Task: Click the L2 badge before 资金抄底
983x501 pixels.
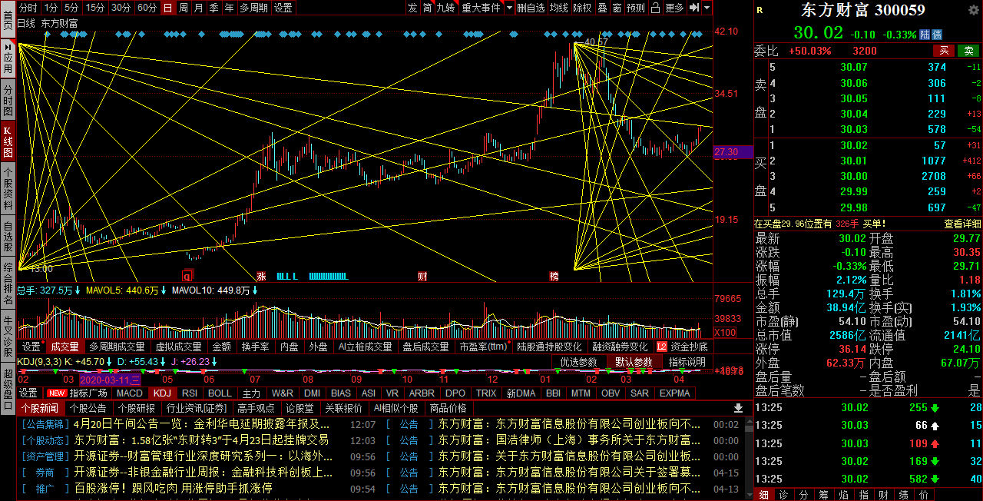Action: click(x=662, y=347)
